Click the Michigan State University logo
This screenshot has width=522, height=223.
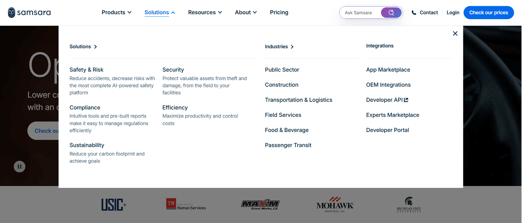point(409,205)
